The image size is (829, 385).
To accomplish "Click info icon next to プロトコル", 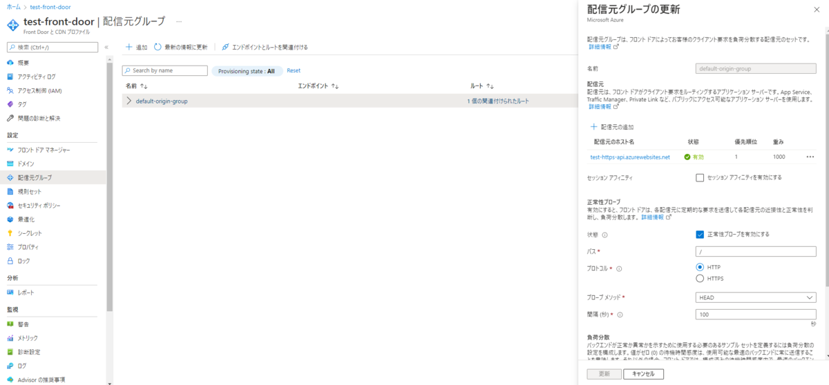I will [619, 269].
